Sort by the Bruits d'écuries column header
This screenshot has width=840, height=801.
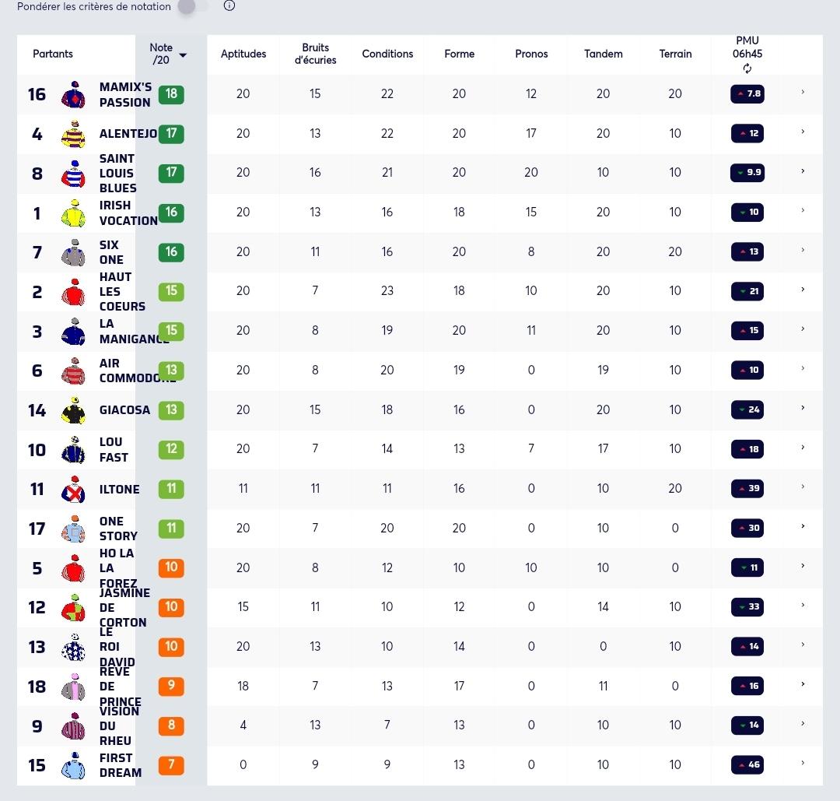click(x=315, y=54)
